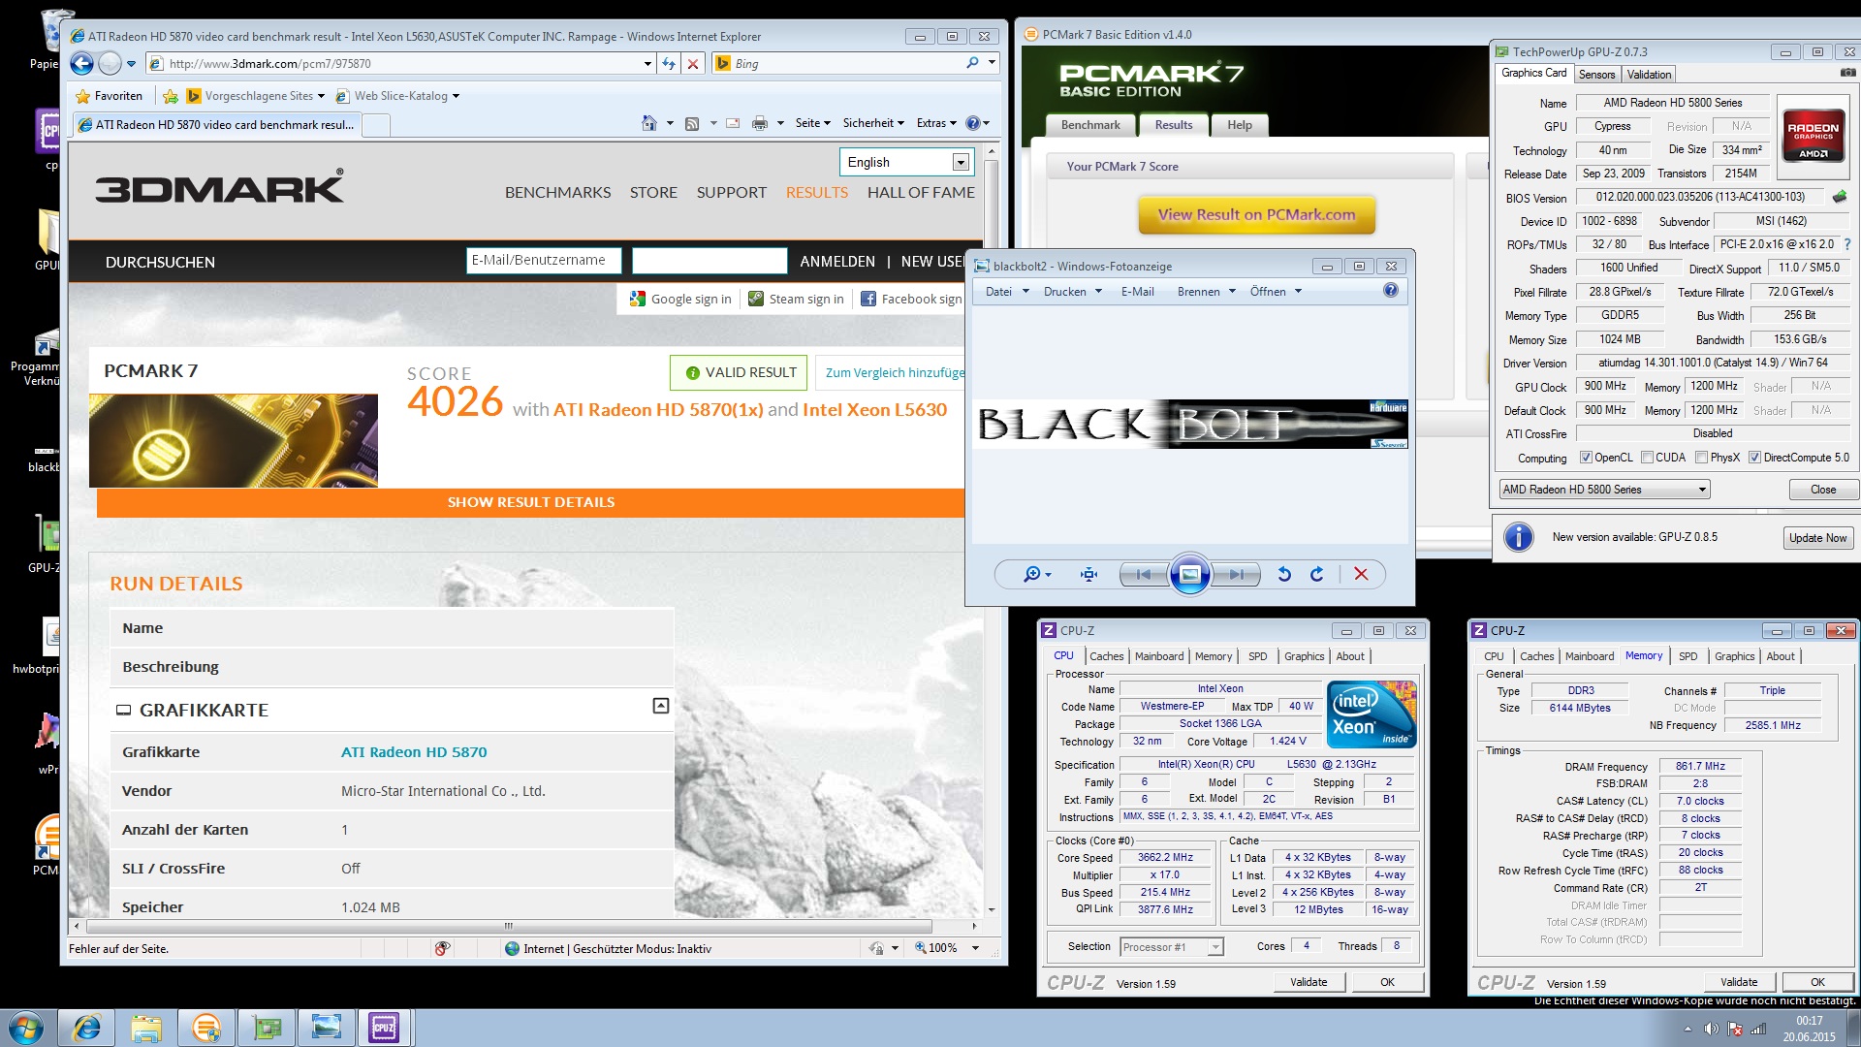1861x1047 pixels.
Task: Click Steam sign in link
Action: 796,299
